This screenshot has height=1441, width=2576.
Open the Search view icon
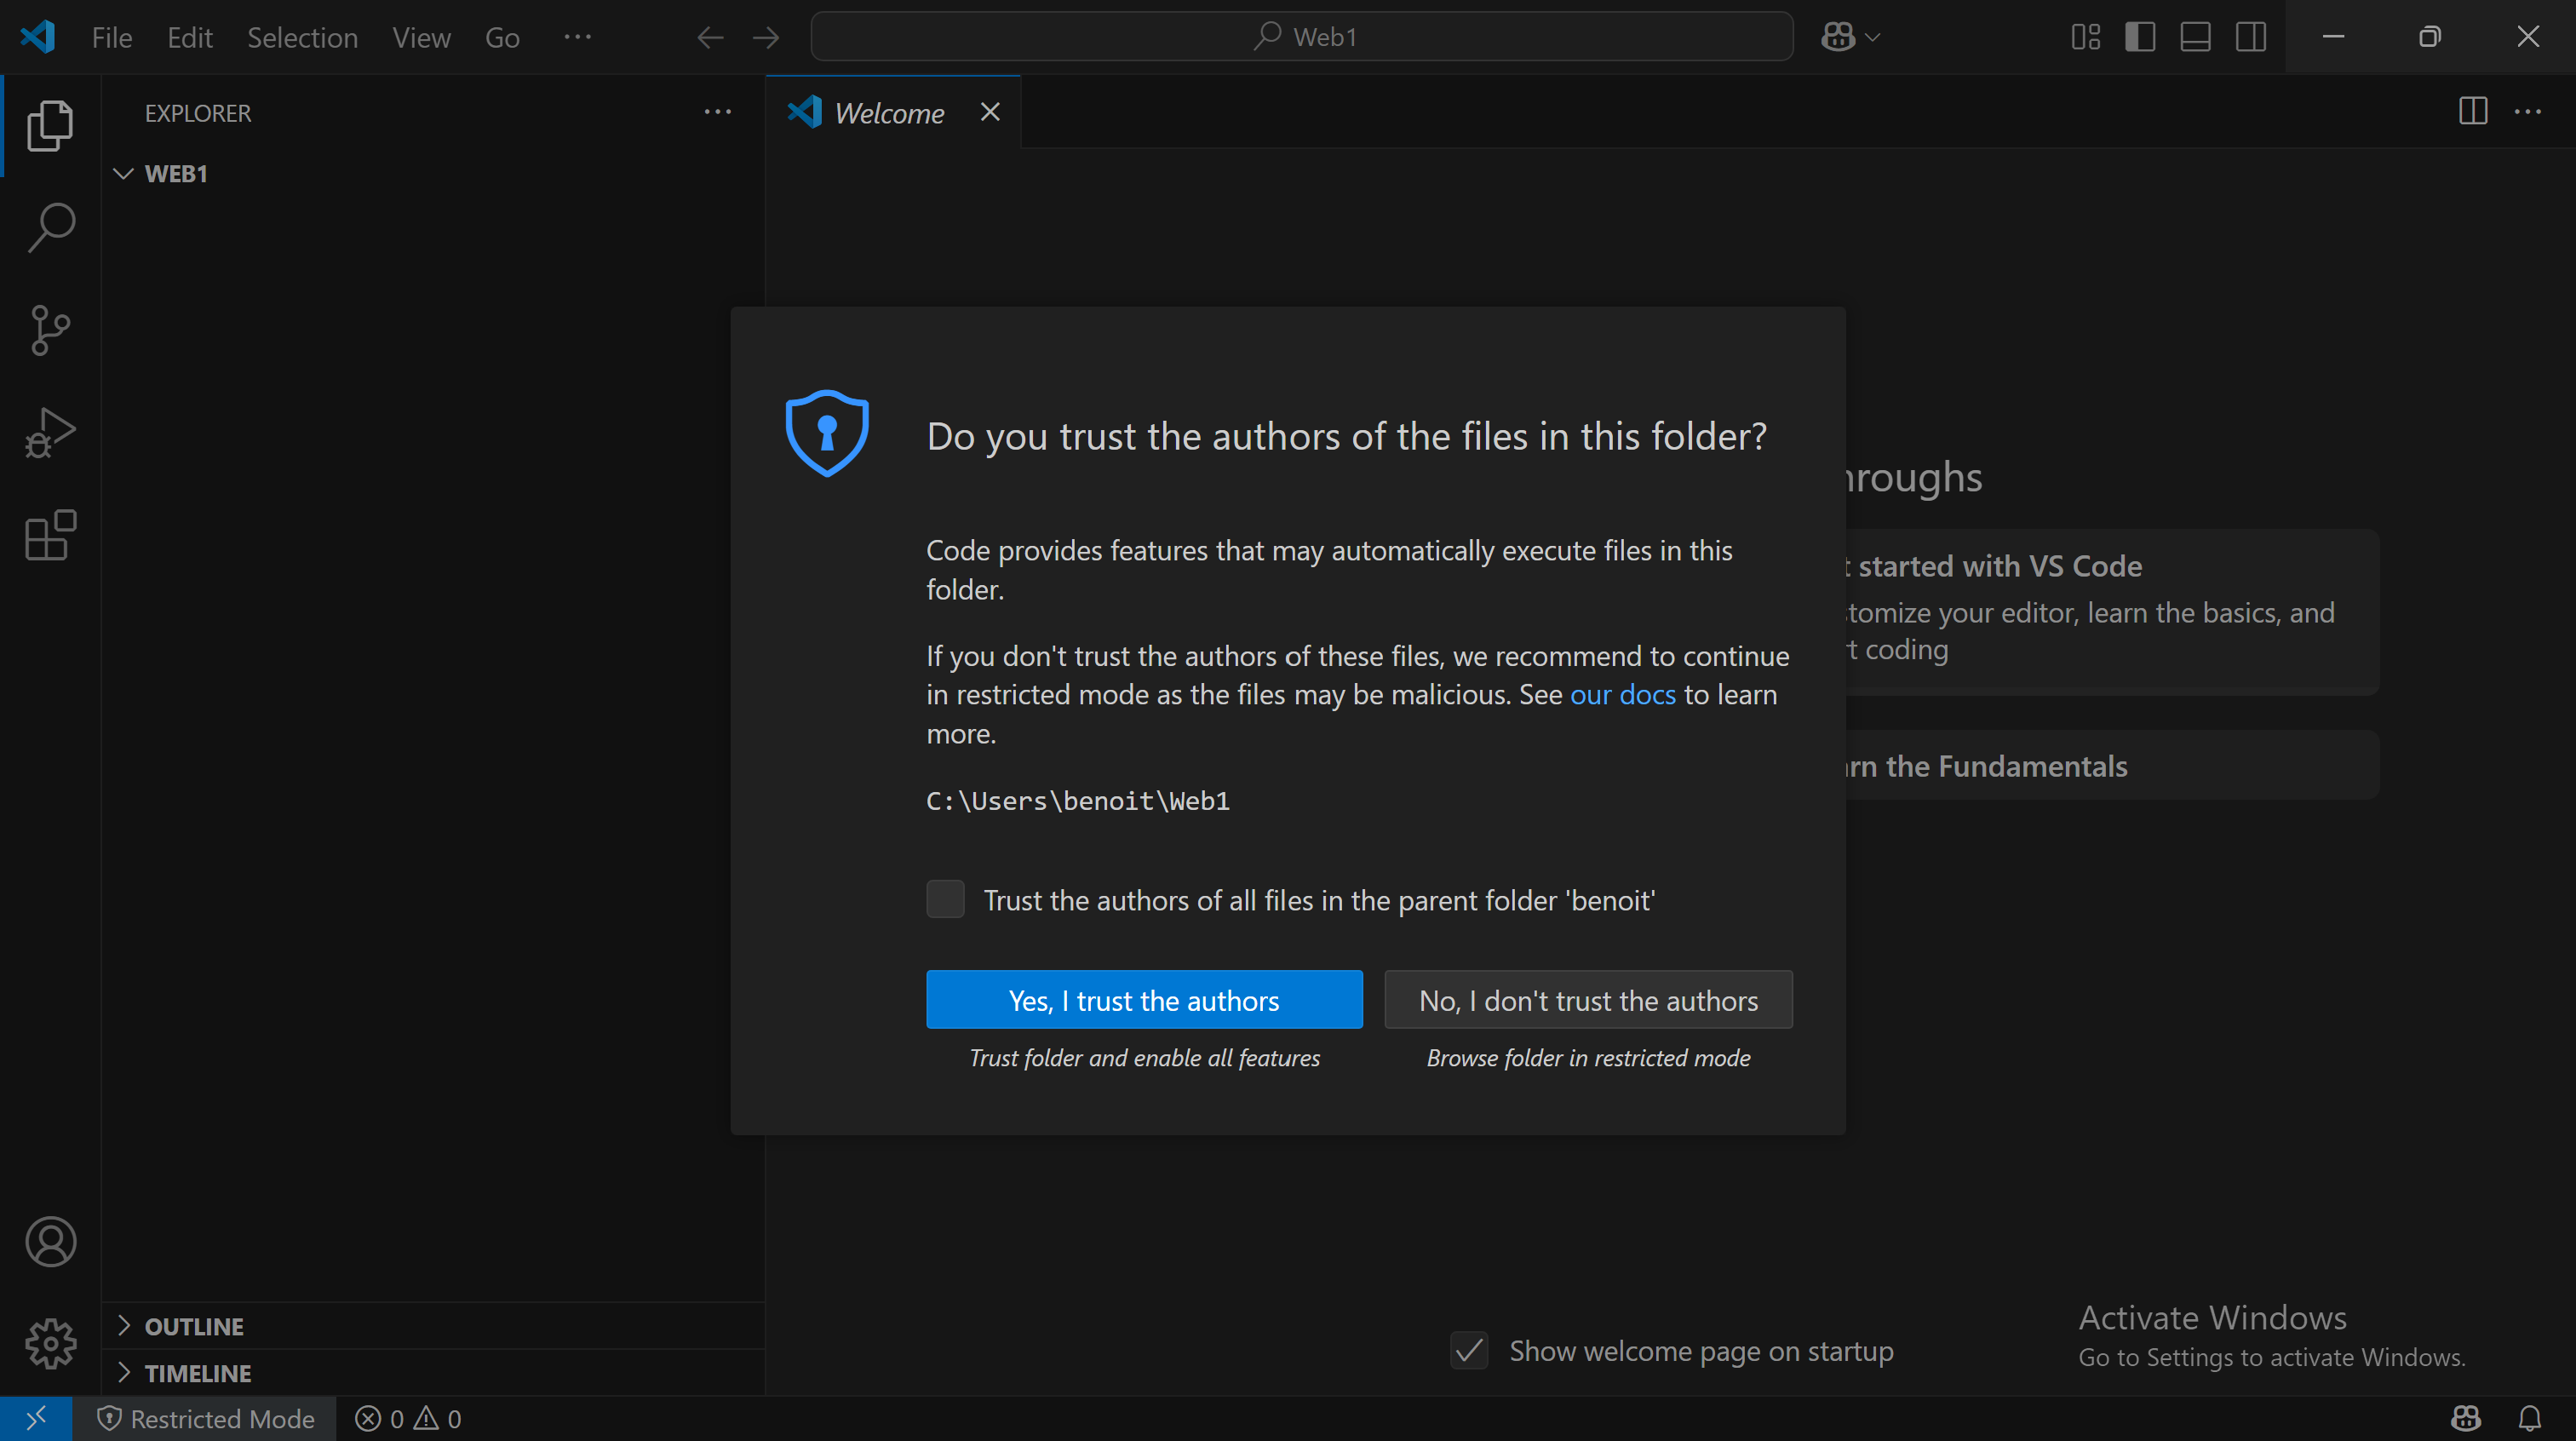click(50, 228)
